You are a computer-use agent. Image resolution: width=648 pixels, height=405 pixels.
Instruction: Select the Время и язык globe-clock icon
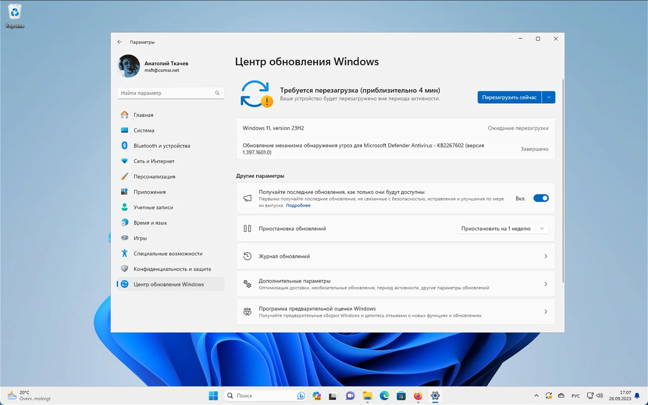(125, 222)
